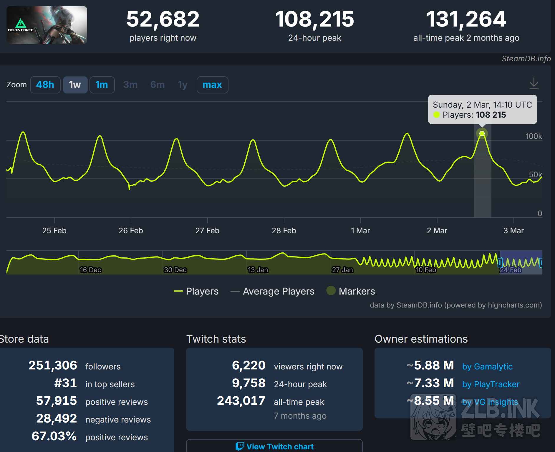Grab the right navigator range handle
This screenshot has width=555, height=452.
(541, 262)
